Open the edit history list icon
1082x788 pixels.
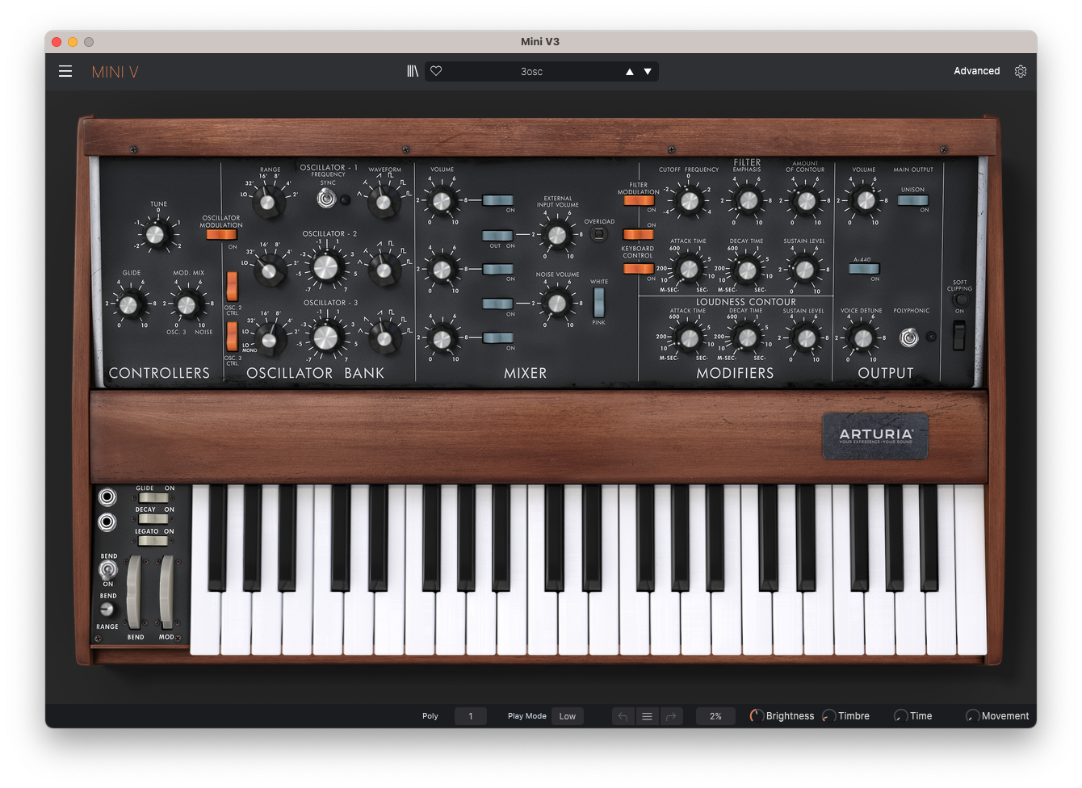tap(647, 716)
